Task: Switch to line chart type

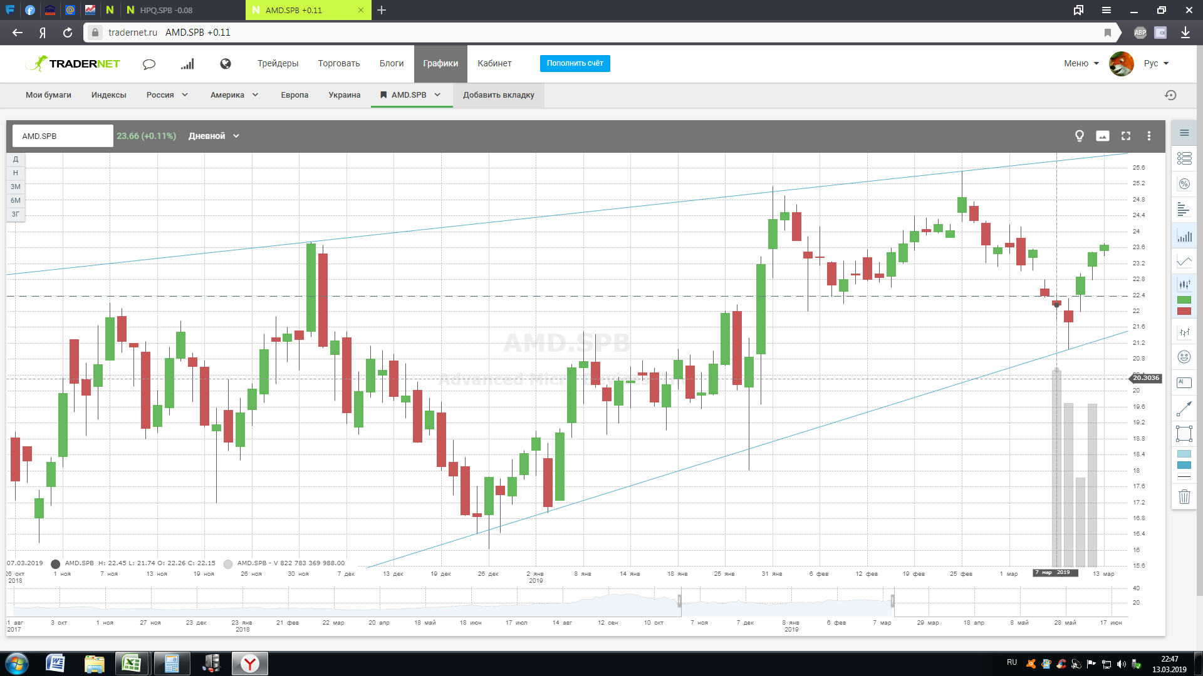Action: click(1184, 261)
